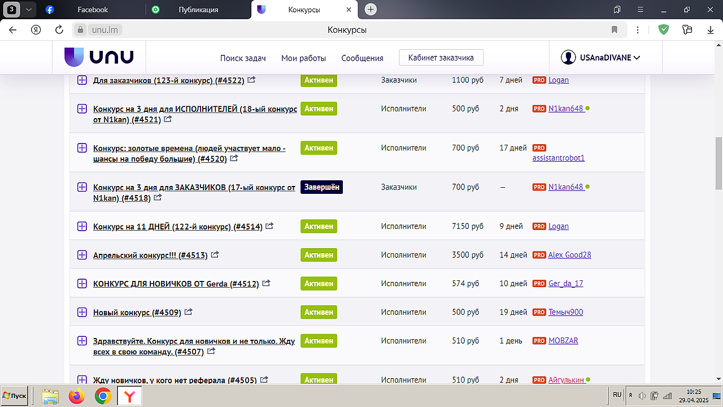
Task: Open the Alex Good28 profile link
Action: [x=569, y=255]
